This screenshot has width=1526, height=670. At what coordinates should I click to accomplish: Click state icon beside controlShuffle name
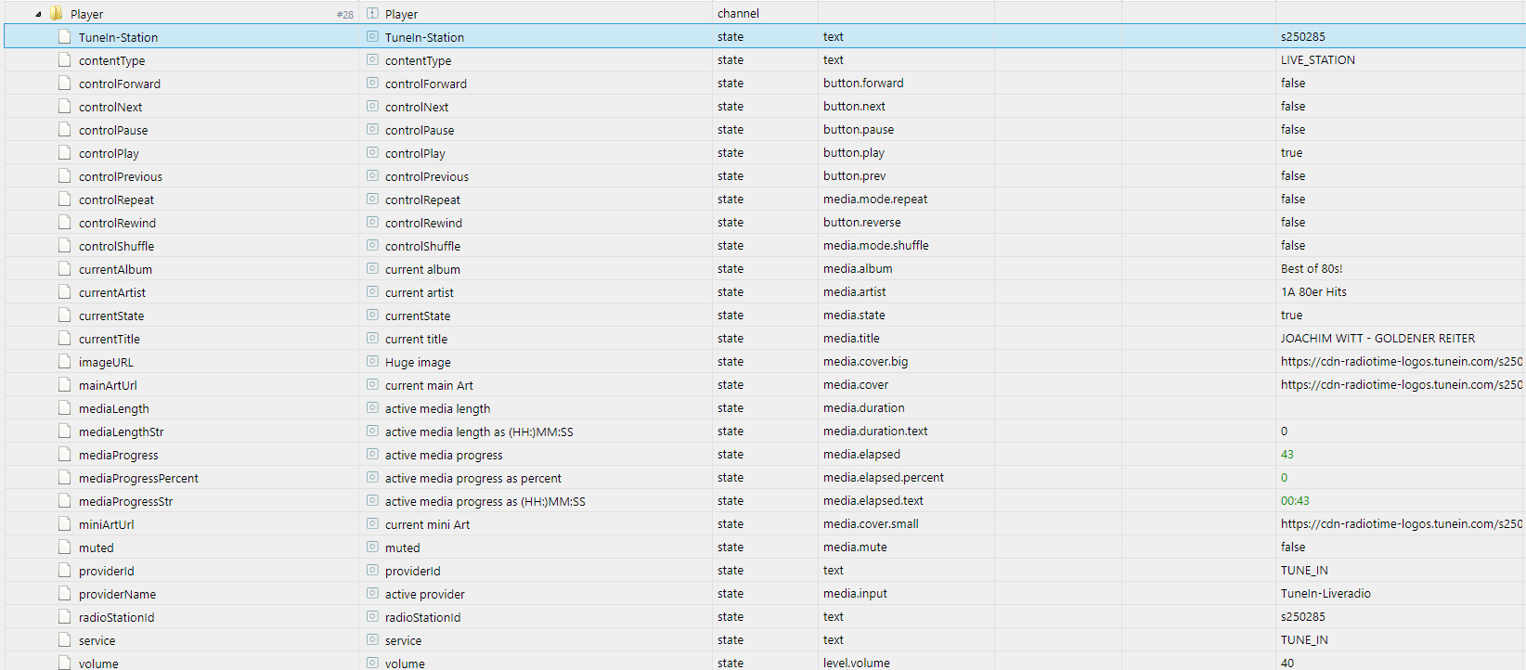click(372, 246)
